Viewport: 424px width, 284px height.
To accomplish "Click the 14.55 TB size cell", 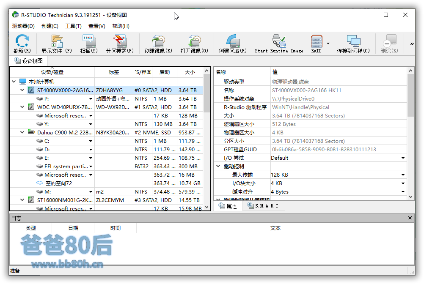I will [x=189, y=200].
